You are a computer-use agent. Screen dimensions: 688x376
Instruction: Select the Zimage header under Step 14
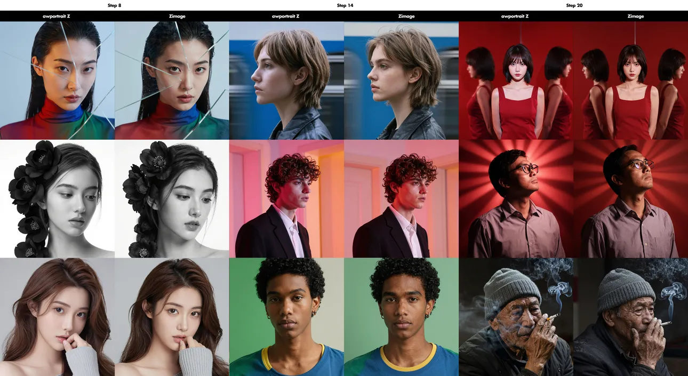[x=406, y=17]
